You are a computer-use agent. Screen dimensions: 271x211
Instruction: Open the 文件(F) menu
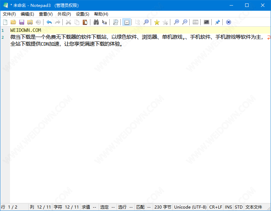tap(9, 14)
